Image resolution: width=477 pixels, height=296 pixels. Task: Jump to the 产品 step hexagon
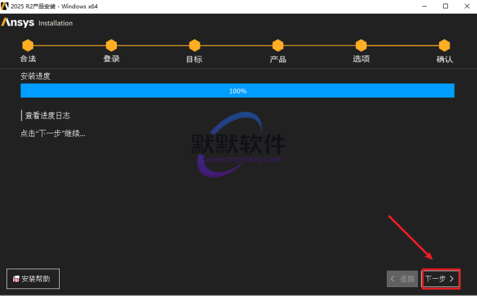click(x=277, y=45)
